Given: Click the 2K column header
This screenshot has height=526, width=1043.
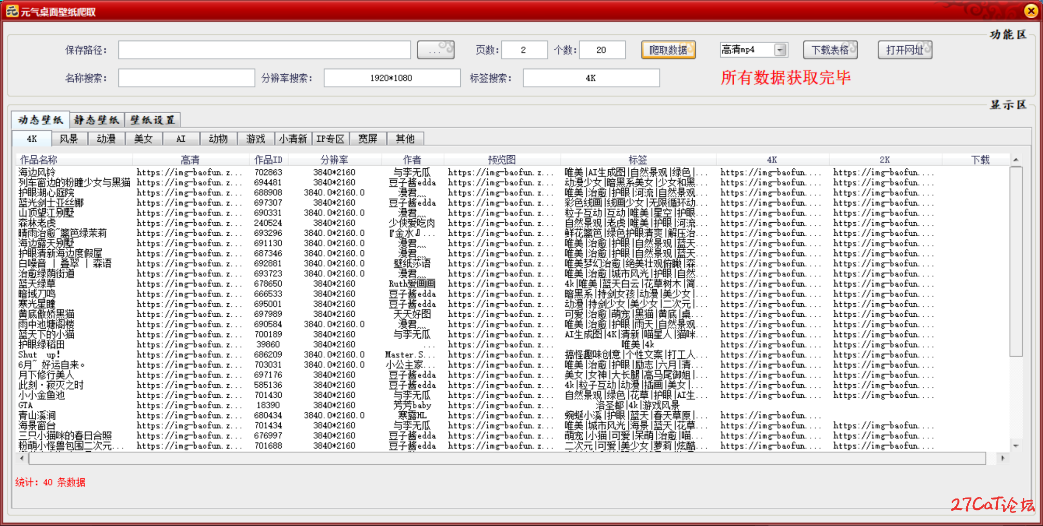Looking at the screenshot, I should coord(885,159).
